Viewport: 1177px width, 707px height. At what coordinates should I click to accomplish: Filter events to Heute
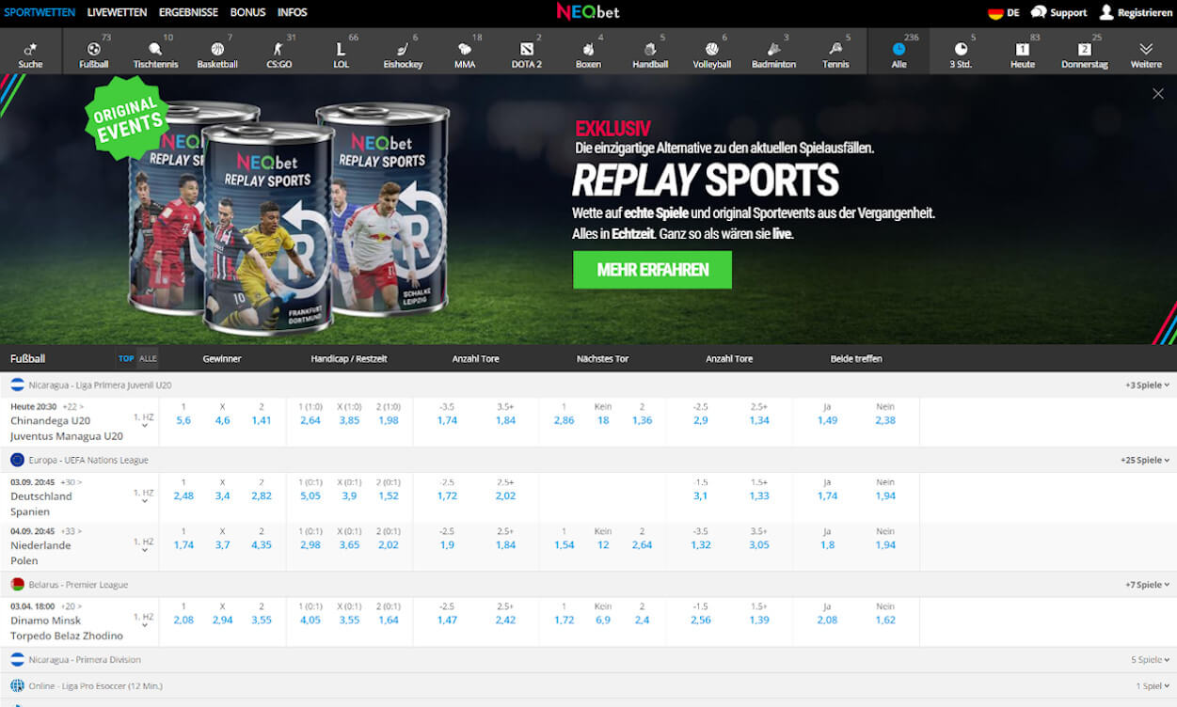(1023, 52)
